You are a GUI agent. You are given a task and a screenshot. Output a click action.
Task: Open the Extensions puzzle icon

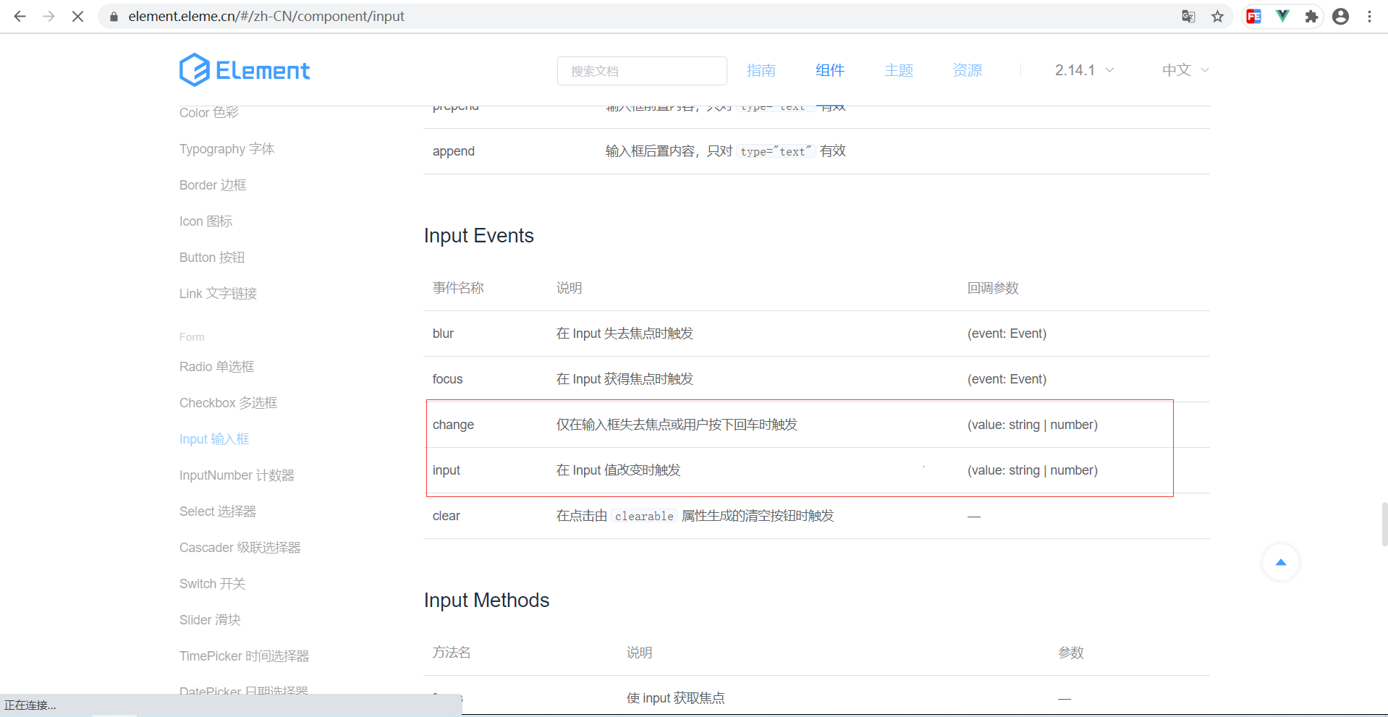(x=1311, y=16)
